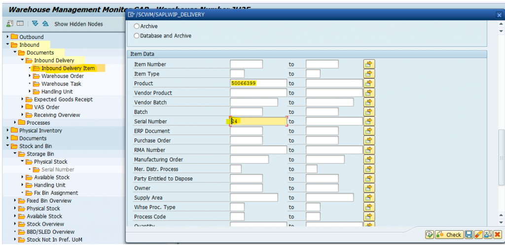Collapse the Stock and Bin node
The image size is (505, 245).
coord(8,146)
